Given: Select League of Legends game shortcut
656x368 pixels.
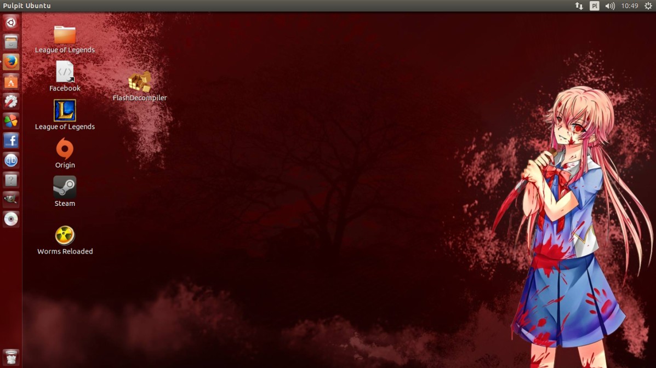Looking at the screenshot, I should coord(65,111).
